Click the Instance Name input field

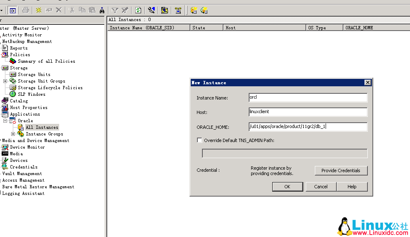[x=308, y=97]
